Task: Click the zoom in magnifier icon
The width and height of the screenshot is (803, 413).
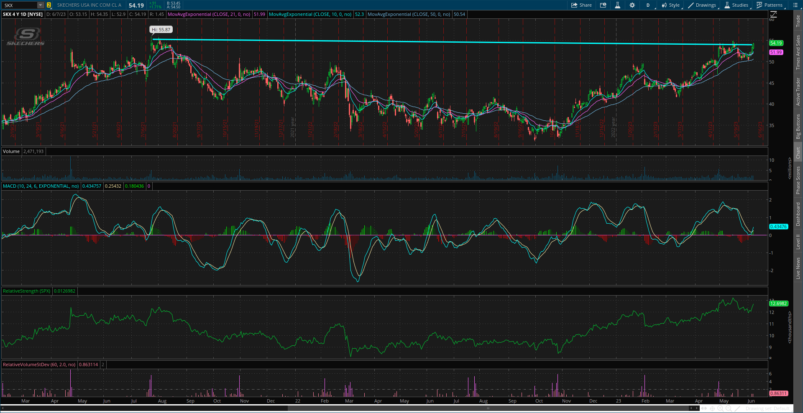Action: point(720,408)
